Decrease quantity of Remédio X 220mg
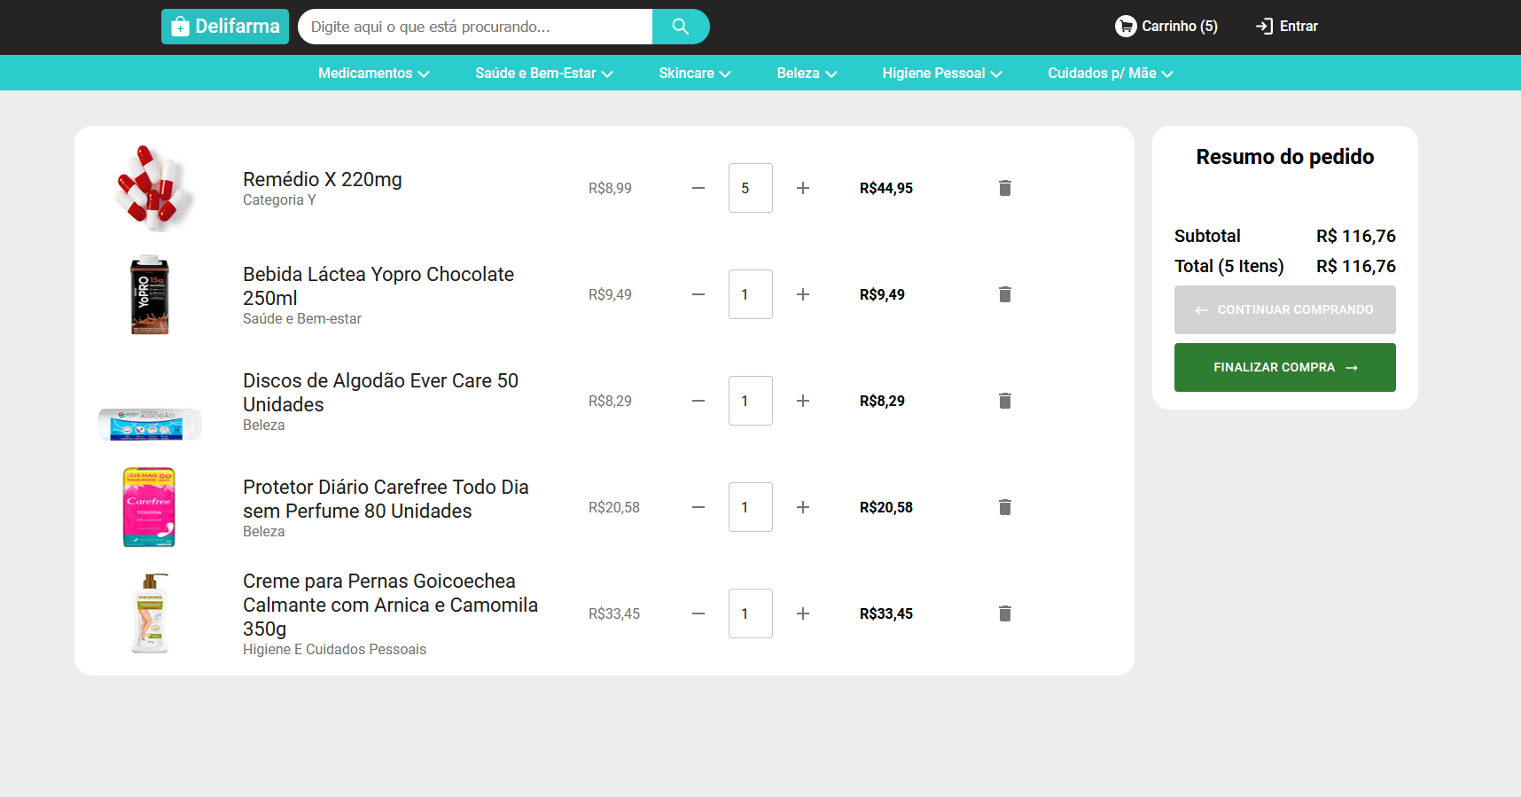1521x797 pixels. click(698, 188)
